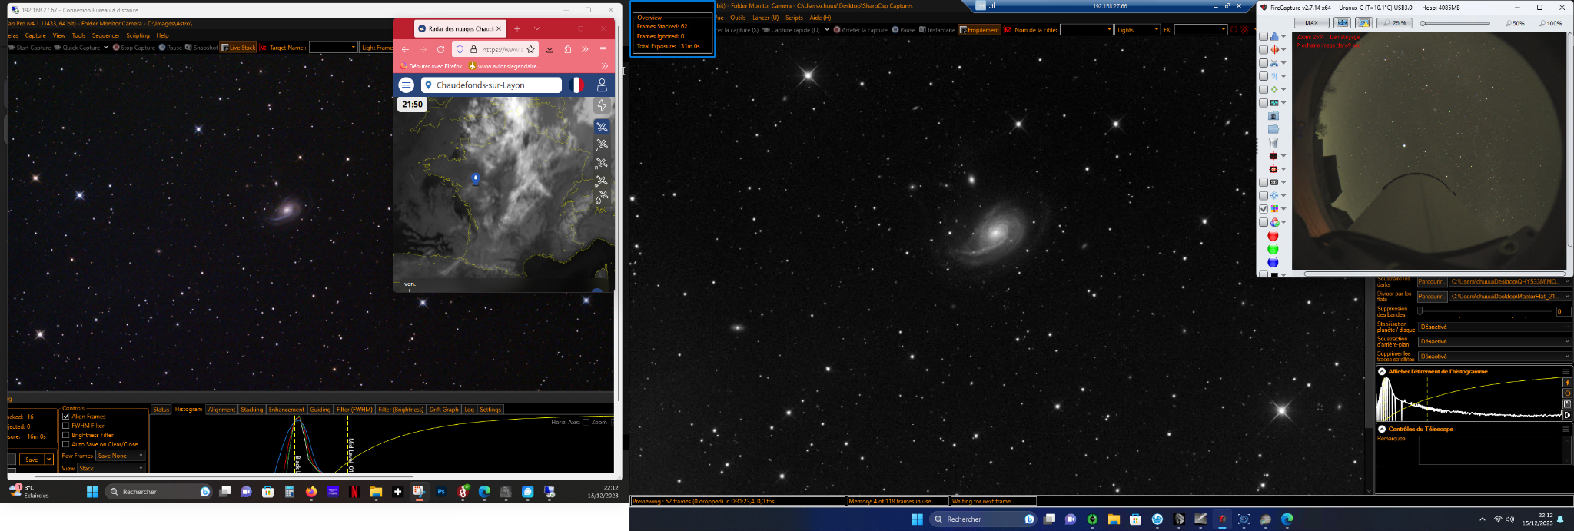Click Parcourir next to MasterFlat path

1433,297
